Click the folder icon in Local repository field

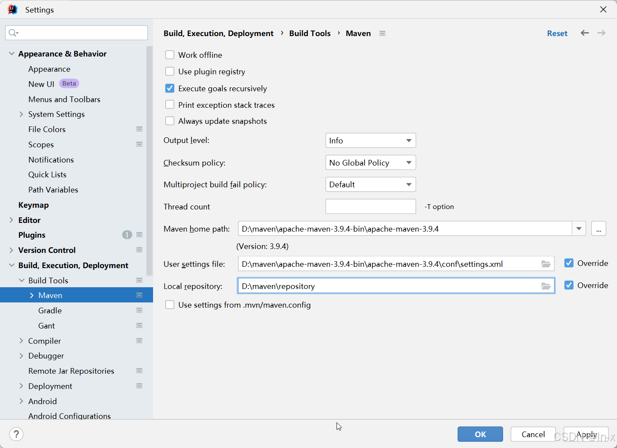(x=546, y=286)
